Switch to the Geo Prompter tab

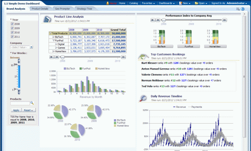pyautogui.click(x=63, y=9)
